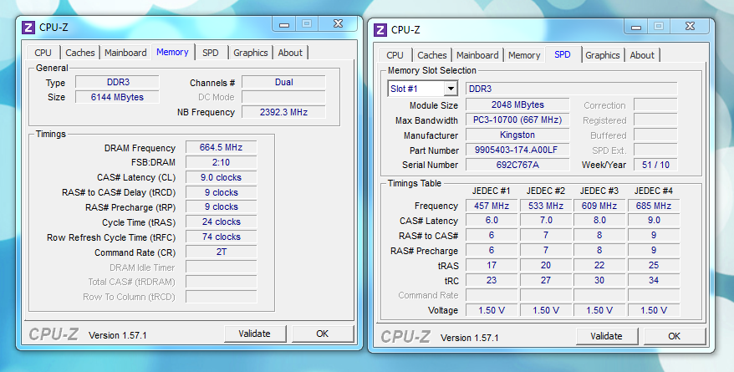Click Cycle Time 24 clocks value
734x372 pixels.
[x=221, y=222]
